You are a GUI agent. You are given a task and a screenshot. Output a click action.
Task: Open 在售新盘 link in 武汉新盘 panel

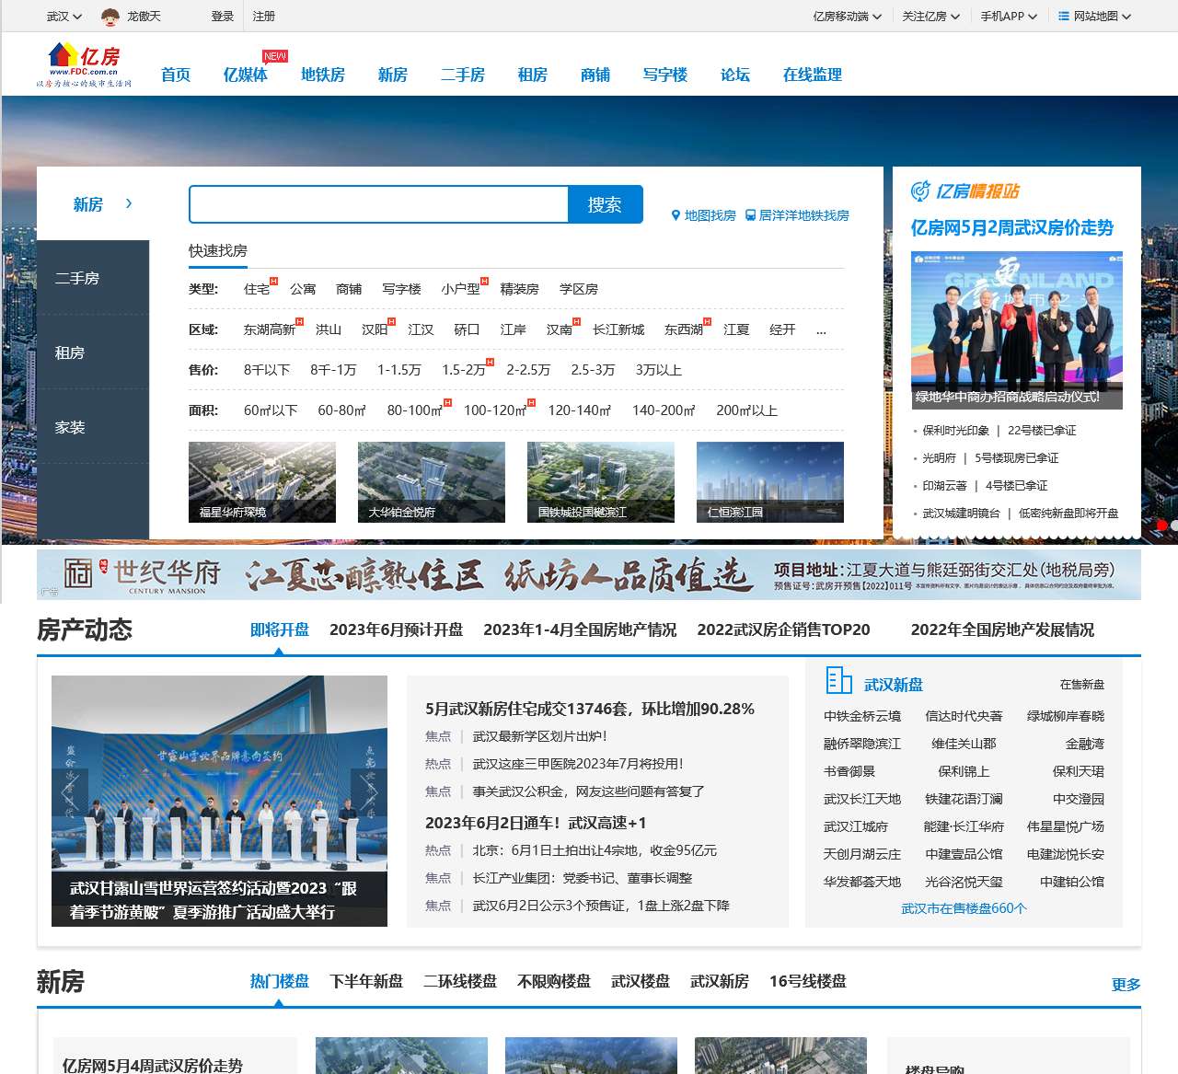[x=1081, y=685]
